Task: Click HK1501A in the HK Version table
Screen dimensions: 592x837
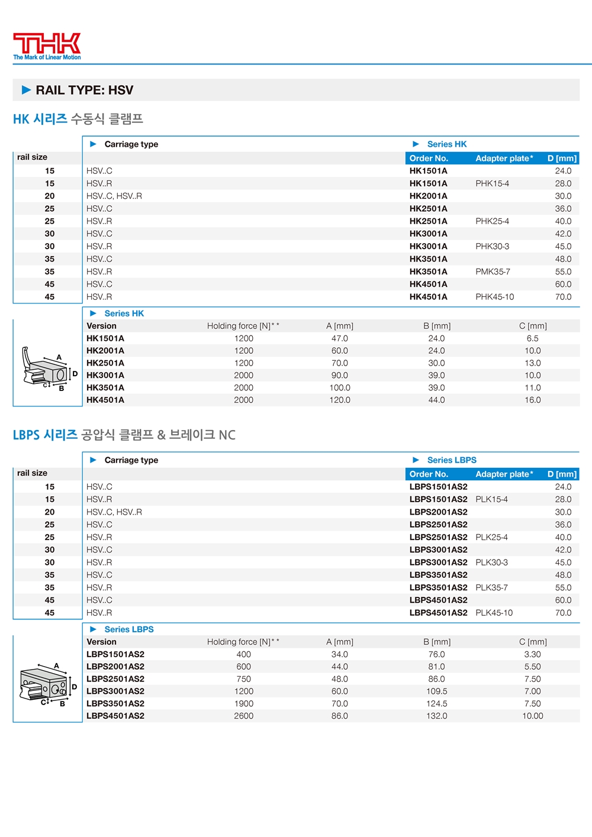Action: pyautogui.click(x=105, y=338)
